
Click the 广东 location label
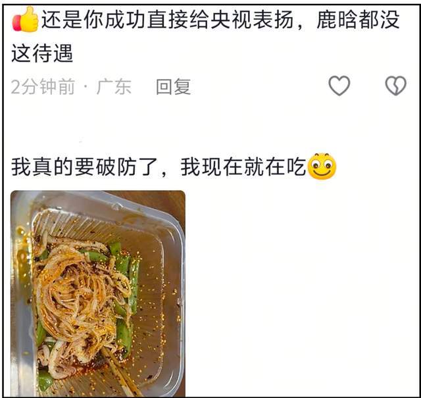[x=114, y=87]
